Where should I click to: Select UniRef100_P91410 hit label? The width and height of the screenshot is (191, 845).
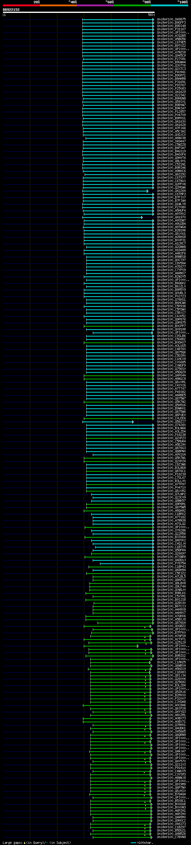click(171, 768)
